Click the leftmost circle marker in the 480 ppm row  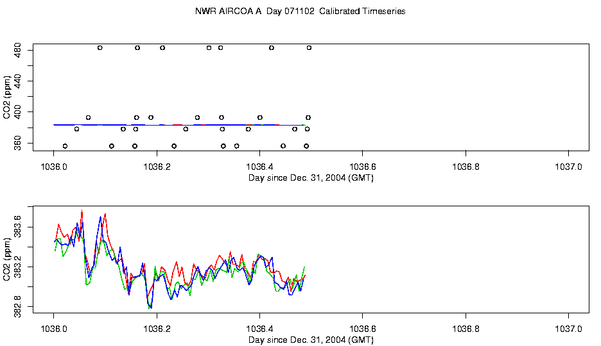click(100, 48)
